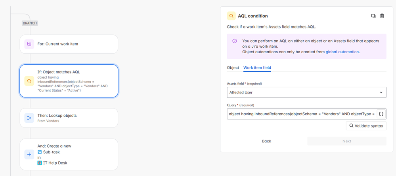The height and width of the screenshot is (176, 396).
Task: Select the BRANCH label on the flow
Action: 30,23
